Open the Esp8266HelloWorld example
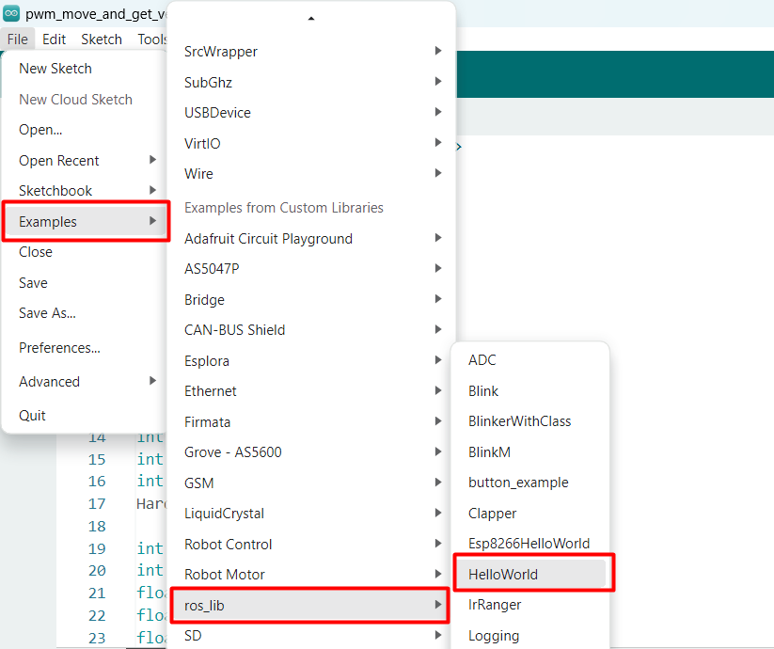774x649 pixels. point(529,544)
